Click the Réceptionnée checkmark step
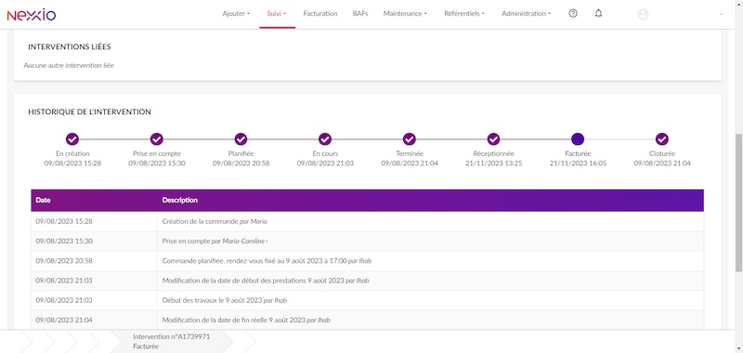This screenshot has width=743, height=353. [494, 139]
